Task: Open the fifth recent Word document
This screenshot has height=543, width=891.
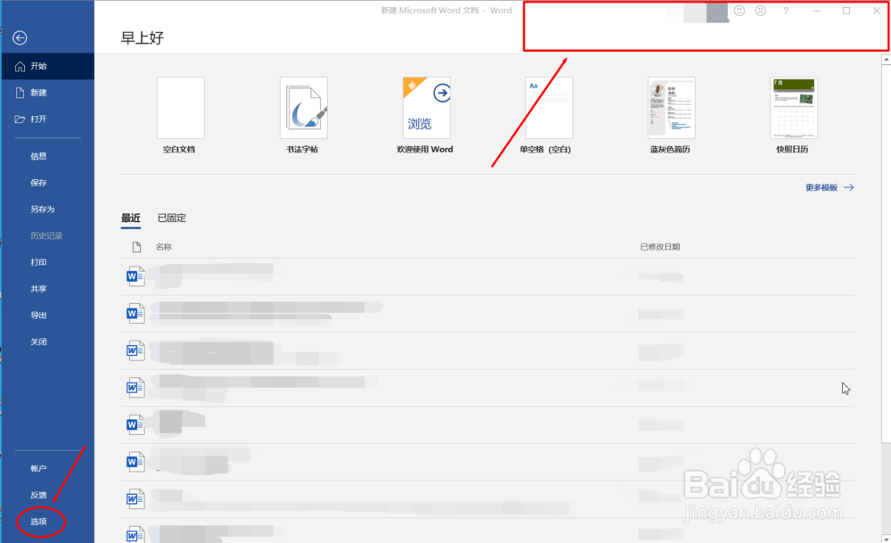Action: pos(487,424)
